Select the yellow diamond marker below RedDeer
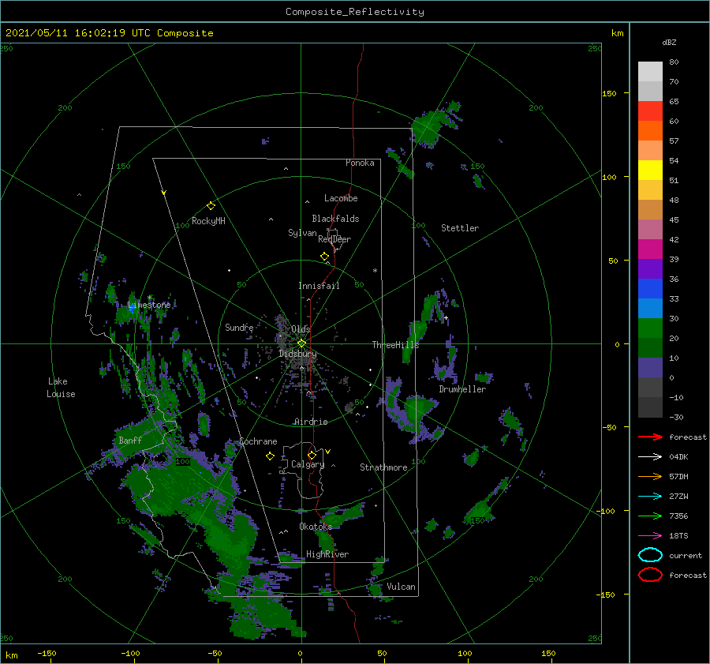710x664 pixels. click(324, 257)
